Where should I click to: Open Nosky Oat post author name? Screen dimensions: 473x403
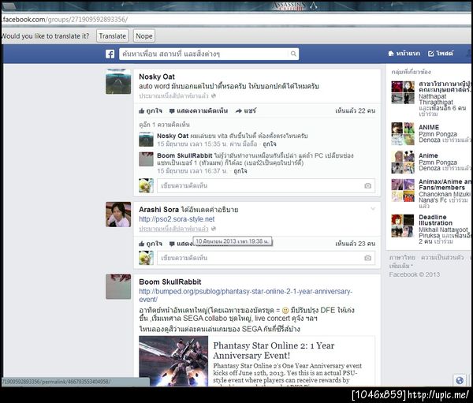(157, 76)
